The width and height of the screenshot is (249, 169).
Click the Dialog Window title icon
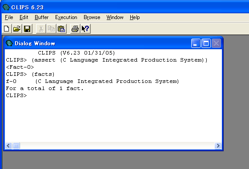(9, 43)
